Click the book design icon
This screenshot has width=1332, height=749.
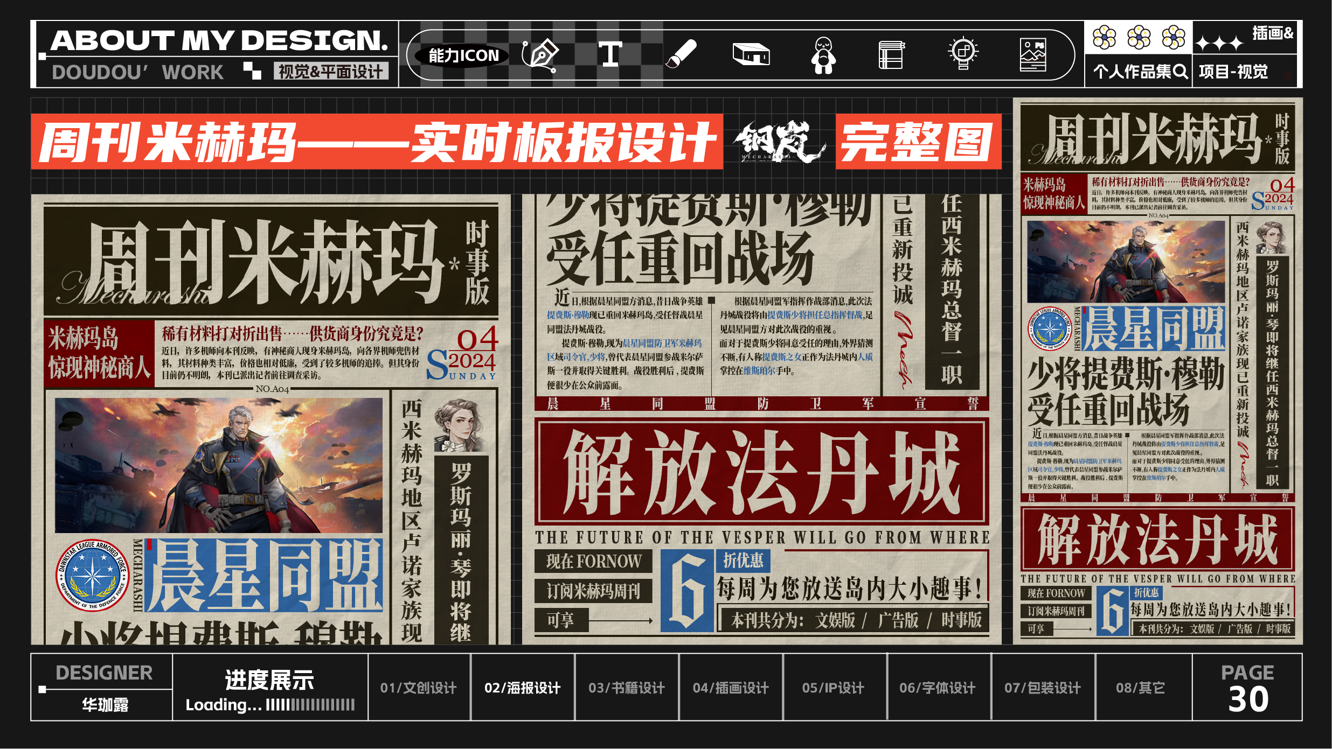point(891,55)
